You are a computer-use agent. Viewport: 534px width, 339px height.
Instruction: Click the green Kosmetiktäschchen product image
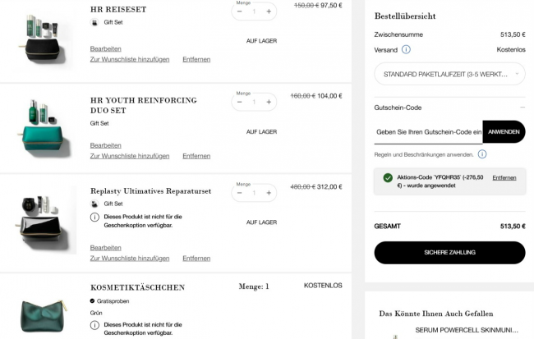[x=44, y=316]
